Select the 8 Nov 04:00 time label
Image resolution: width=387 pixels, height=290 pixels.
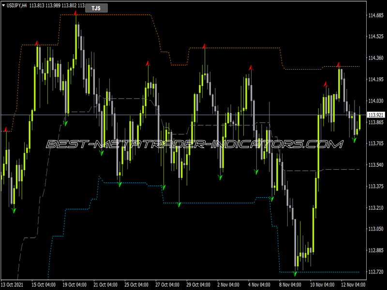click(x=290, y=285)
